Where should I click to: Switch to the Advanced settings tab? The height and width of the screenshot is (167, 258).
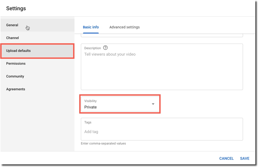coord(125,27)
